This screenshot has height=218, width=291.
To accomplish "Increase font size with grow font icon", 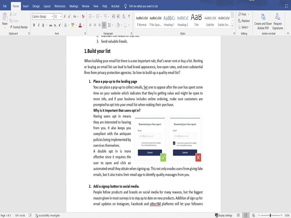I will (65, 17).
